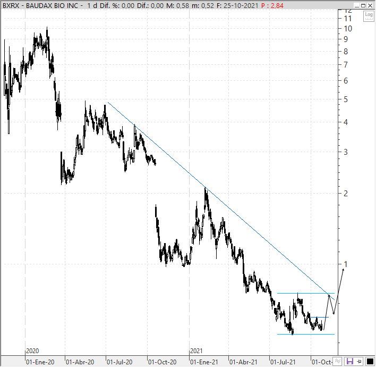Click the red P : 2,84 value
Screen dimensions: 376x367
point(272,5)
